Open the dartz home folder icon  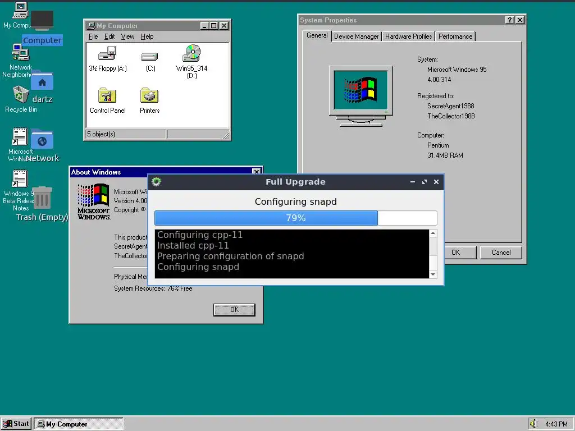click(42, 80)
